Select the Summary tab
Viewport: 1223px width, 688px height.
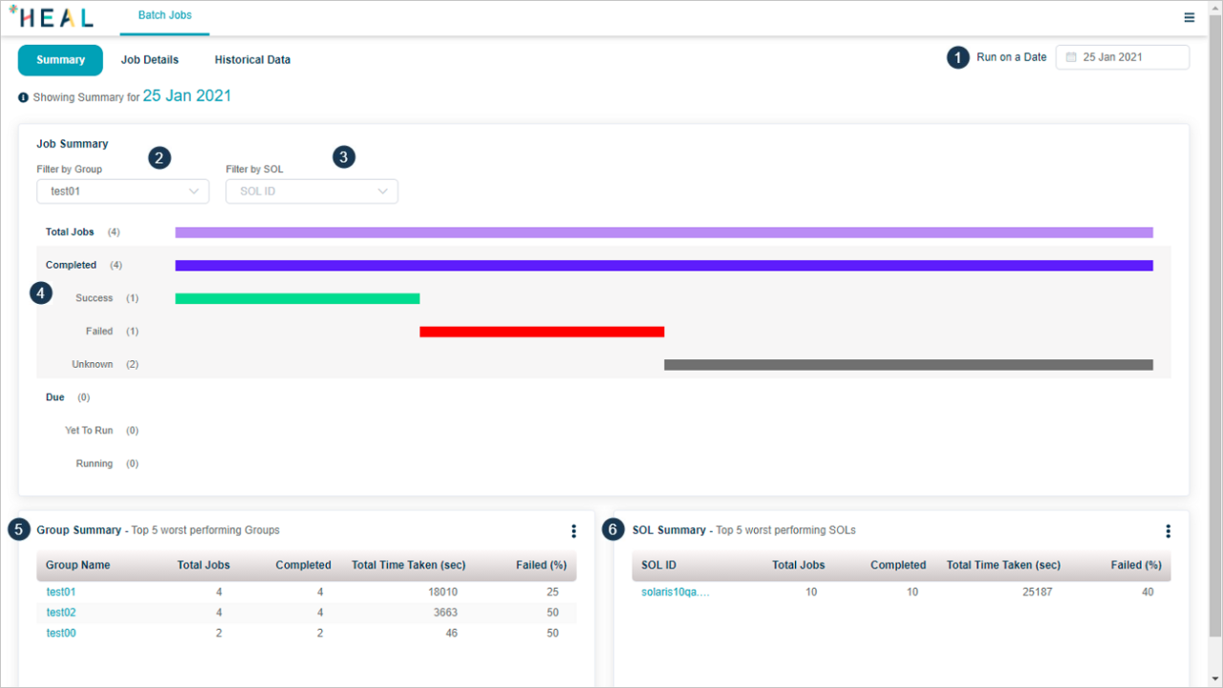pyautogui.click(x=59, y=59)
